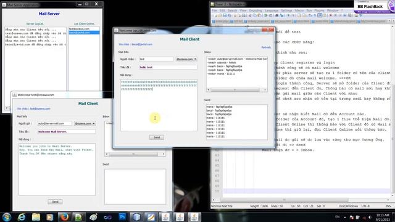Click left arrow of bacsi Inbox horizontal scrollbar
The width and height of the screenshot is (395, 222).
pyautogui.click(x=209, y=90)
